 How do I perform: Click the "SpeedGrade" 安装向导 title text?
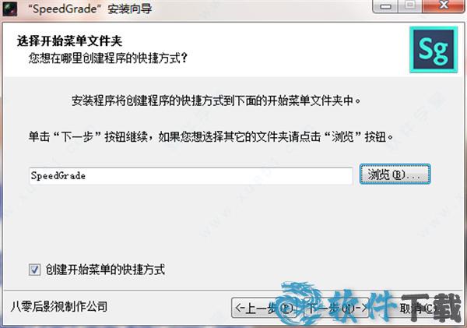[x=90, y=9]
